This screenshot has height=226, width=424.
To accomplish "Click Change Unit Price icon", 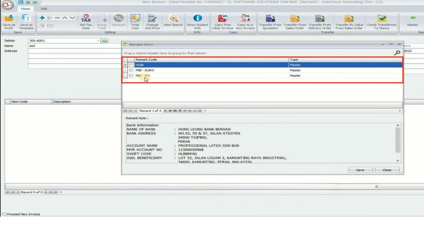I will [152, 19].
